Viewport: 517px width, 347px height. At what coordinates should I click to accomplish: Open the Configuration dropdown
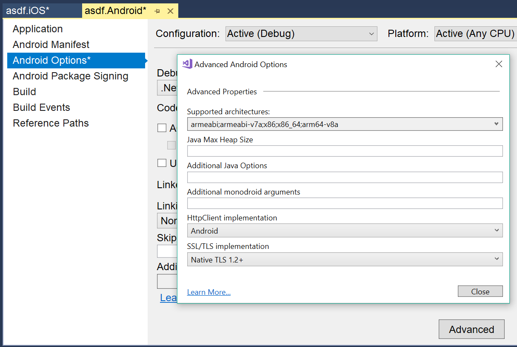point(301,34)
